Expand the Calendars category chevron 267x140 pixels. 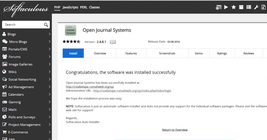tap(49, 94)
